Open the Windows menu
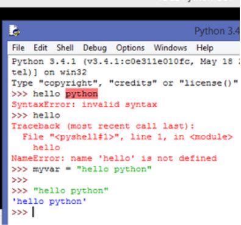 point(170,48)
